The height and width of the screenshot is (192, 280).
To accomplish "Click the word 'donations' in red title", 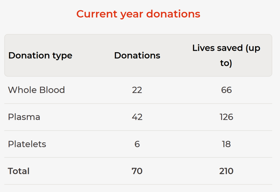I will (173, 14).
